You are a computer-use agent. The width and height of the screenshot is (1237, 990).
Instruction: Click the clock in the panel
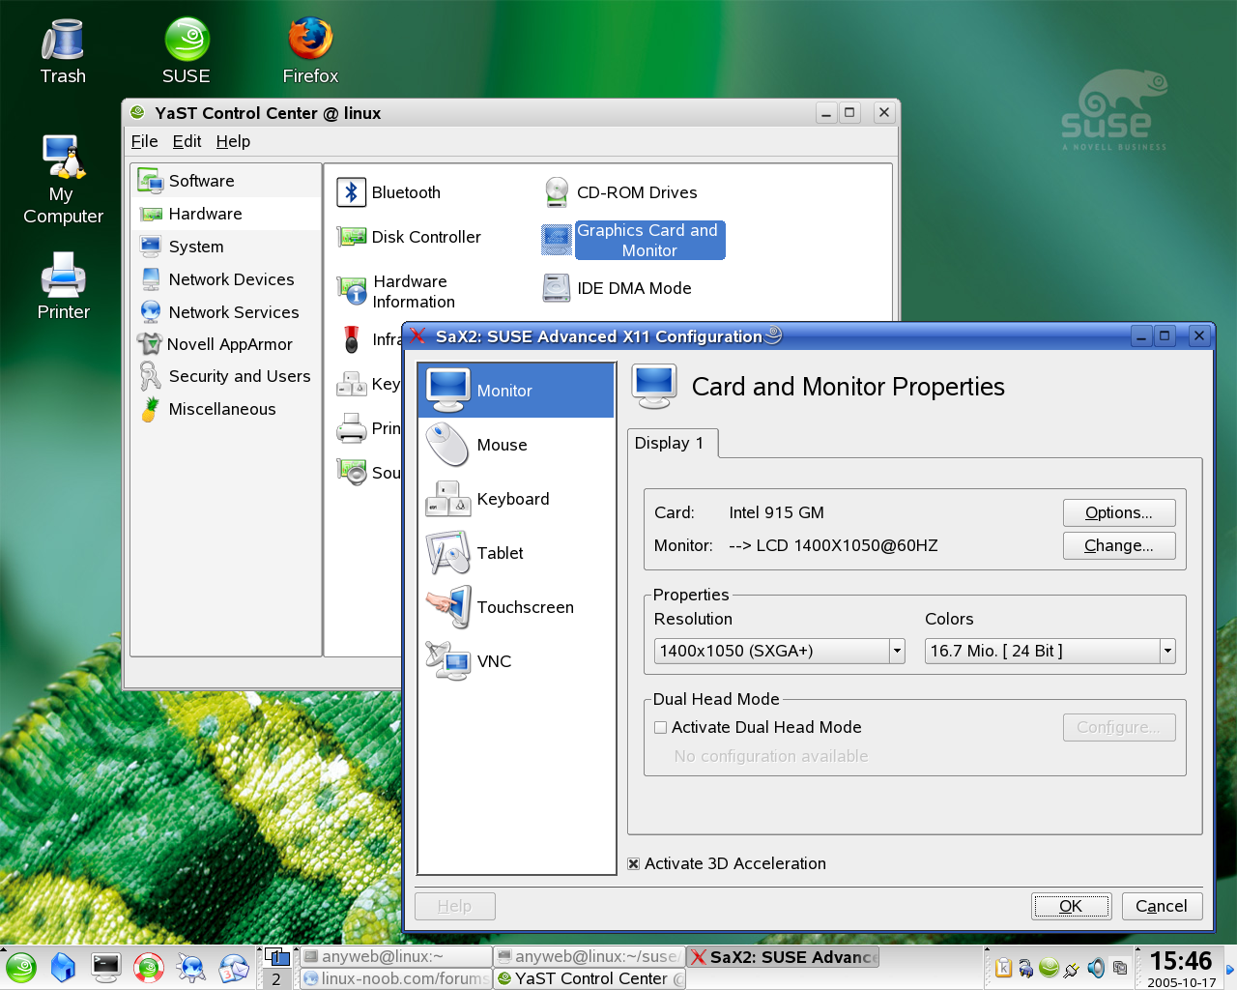pos(1181,968)
